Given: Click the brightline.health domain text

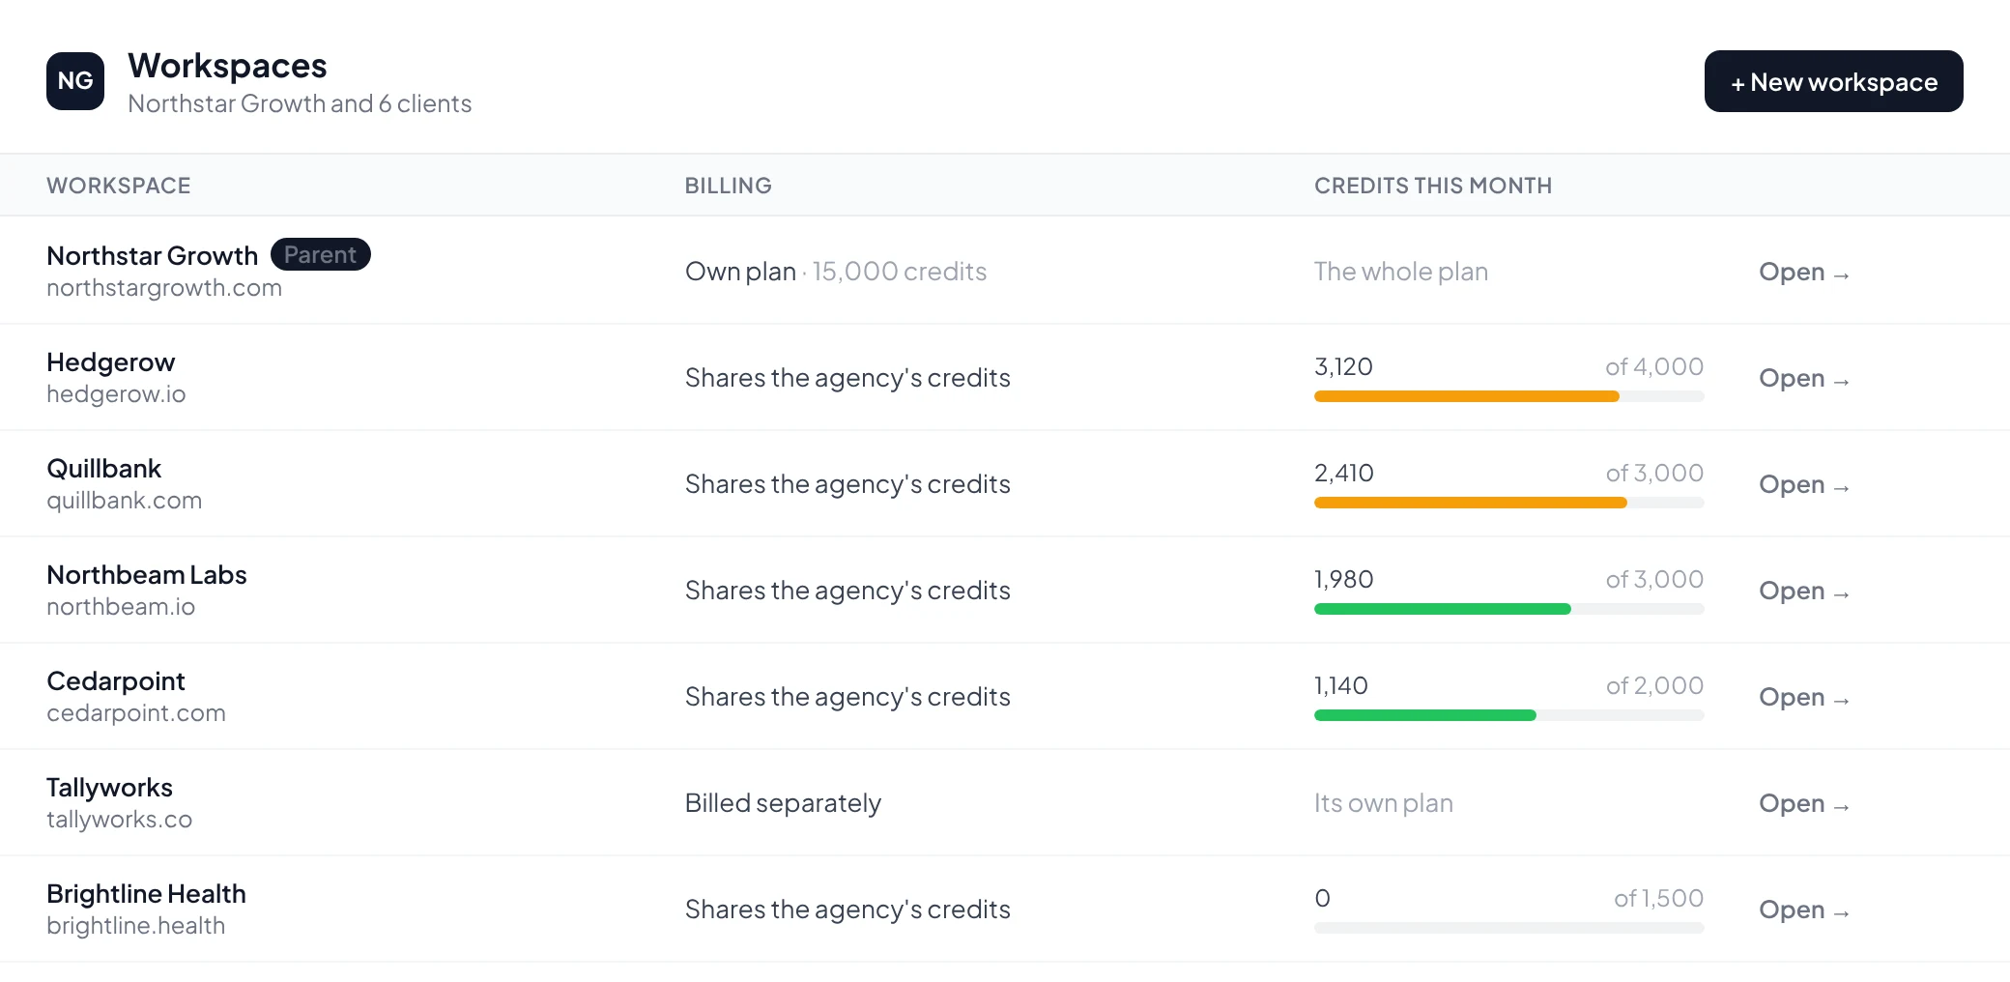Looking at the screenshot, I should click(135, 926).
